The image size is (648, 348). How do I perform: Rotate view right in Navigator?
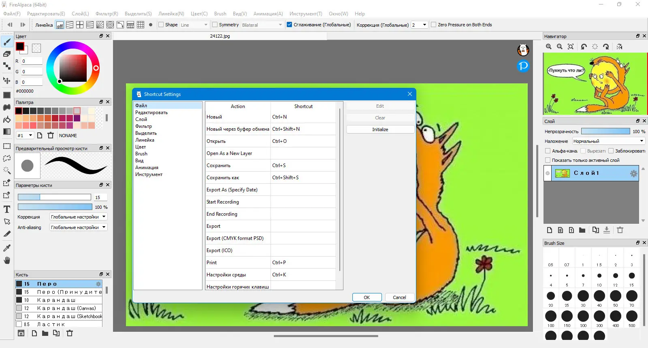pyautogui.click(x=606, y=47)
